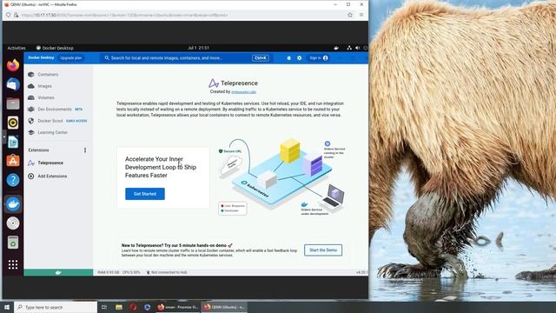Viewport: 556px width, 313px height.
Task: Open Trash from Ubuntu dock
Action: [x=13, y=243]
